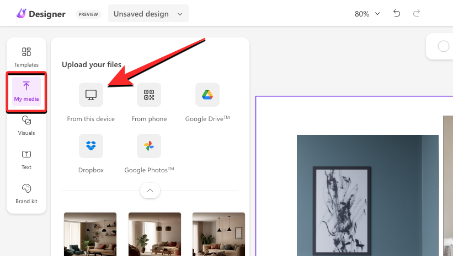The width and height of the screenshot is (453, 256).
Task: Collapse the upload options with chevron
Action: 150,190
